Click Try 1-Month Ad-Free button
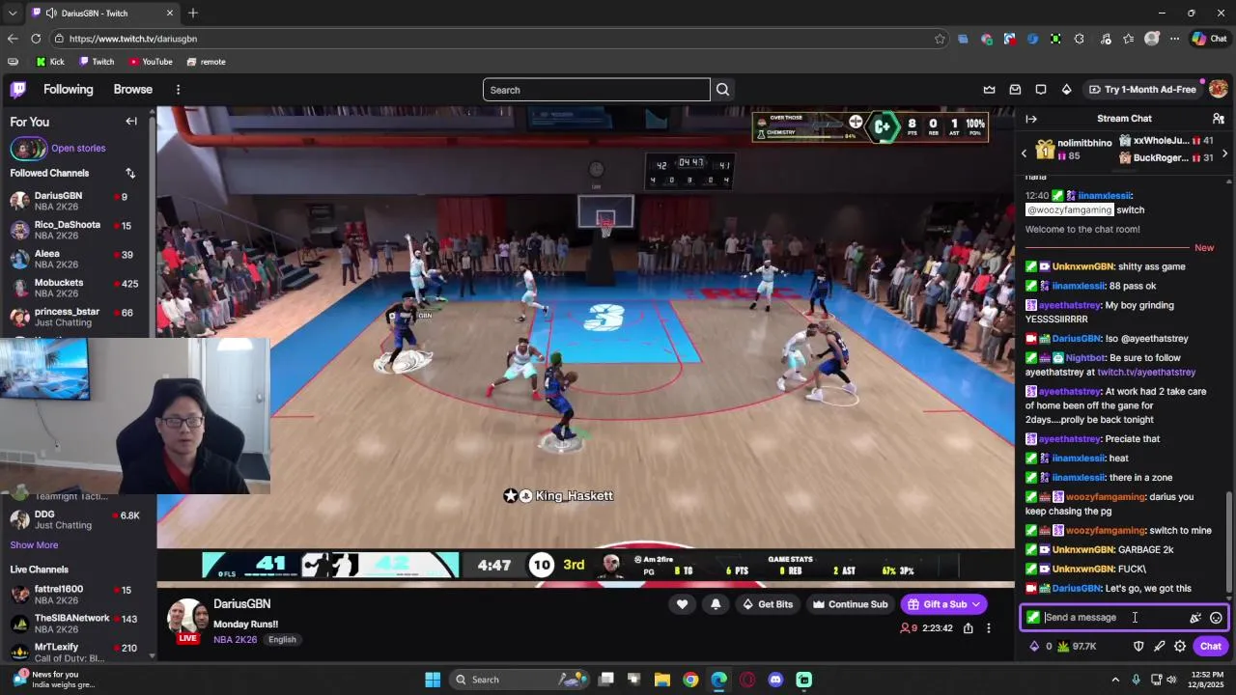The height and width of the screenshot is (695, 1236). pos(1142,90)
